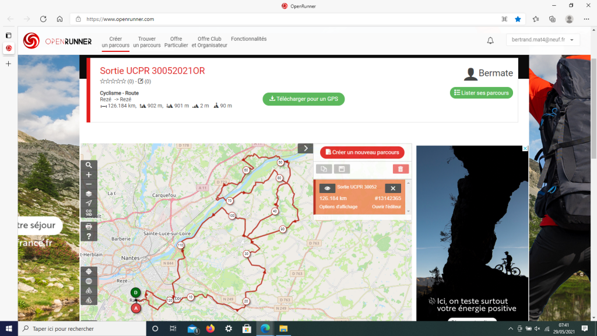Image resolution: width=597 pixels, height=336 pixels.
Task: Zoom in the map with plus button
Action: click(x=89, y=174)
